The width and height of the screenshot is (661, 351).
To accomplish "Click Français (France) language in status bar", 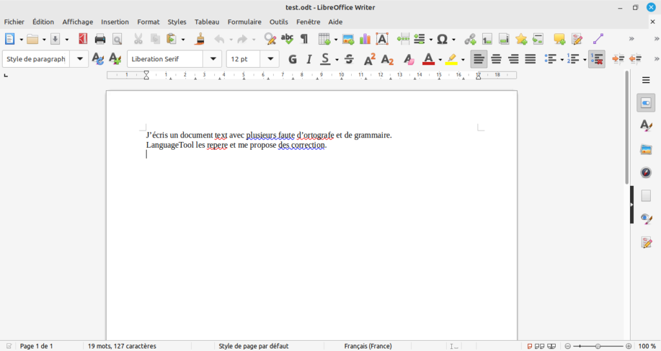I will 368,346.
